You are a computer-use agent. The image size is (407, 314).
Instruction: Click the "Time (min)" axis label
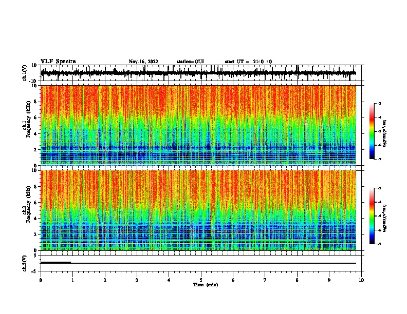pyautogui.click(x=206, y=285)
